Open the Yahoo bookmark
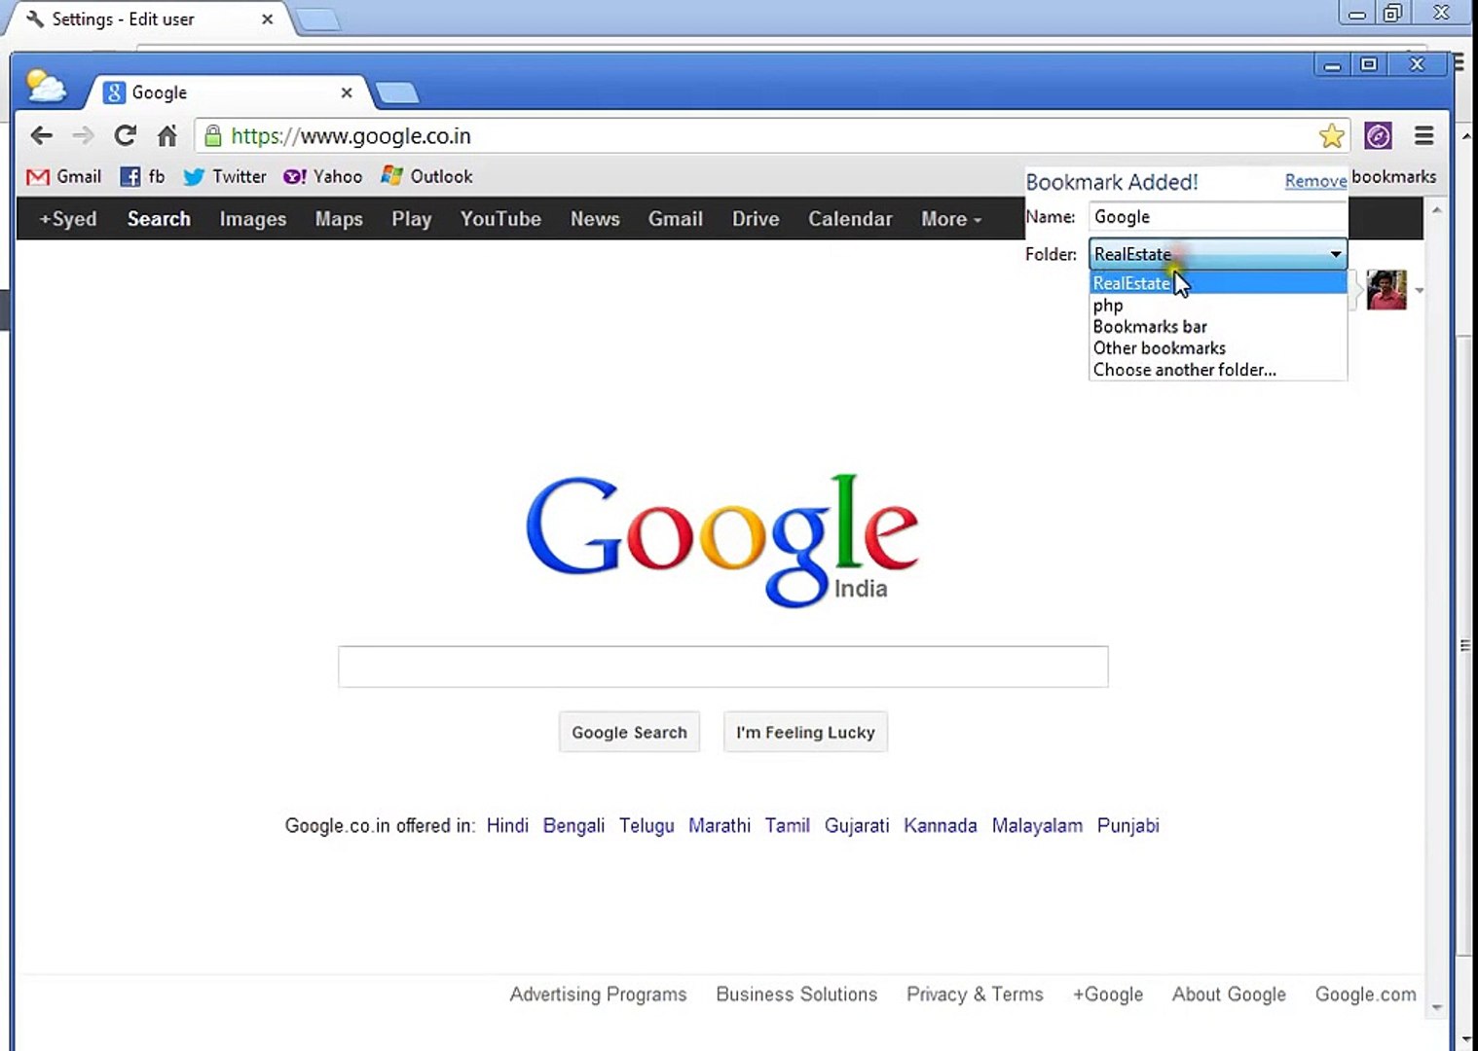The height and width of the screenshot is (1051, 1478). pyautogui.click(x=322, y=176)
